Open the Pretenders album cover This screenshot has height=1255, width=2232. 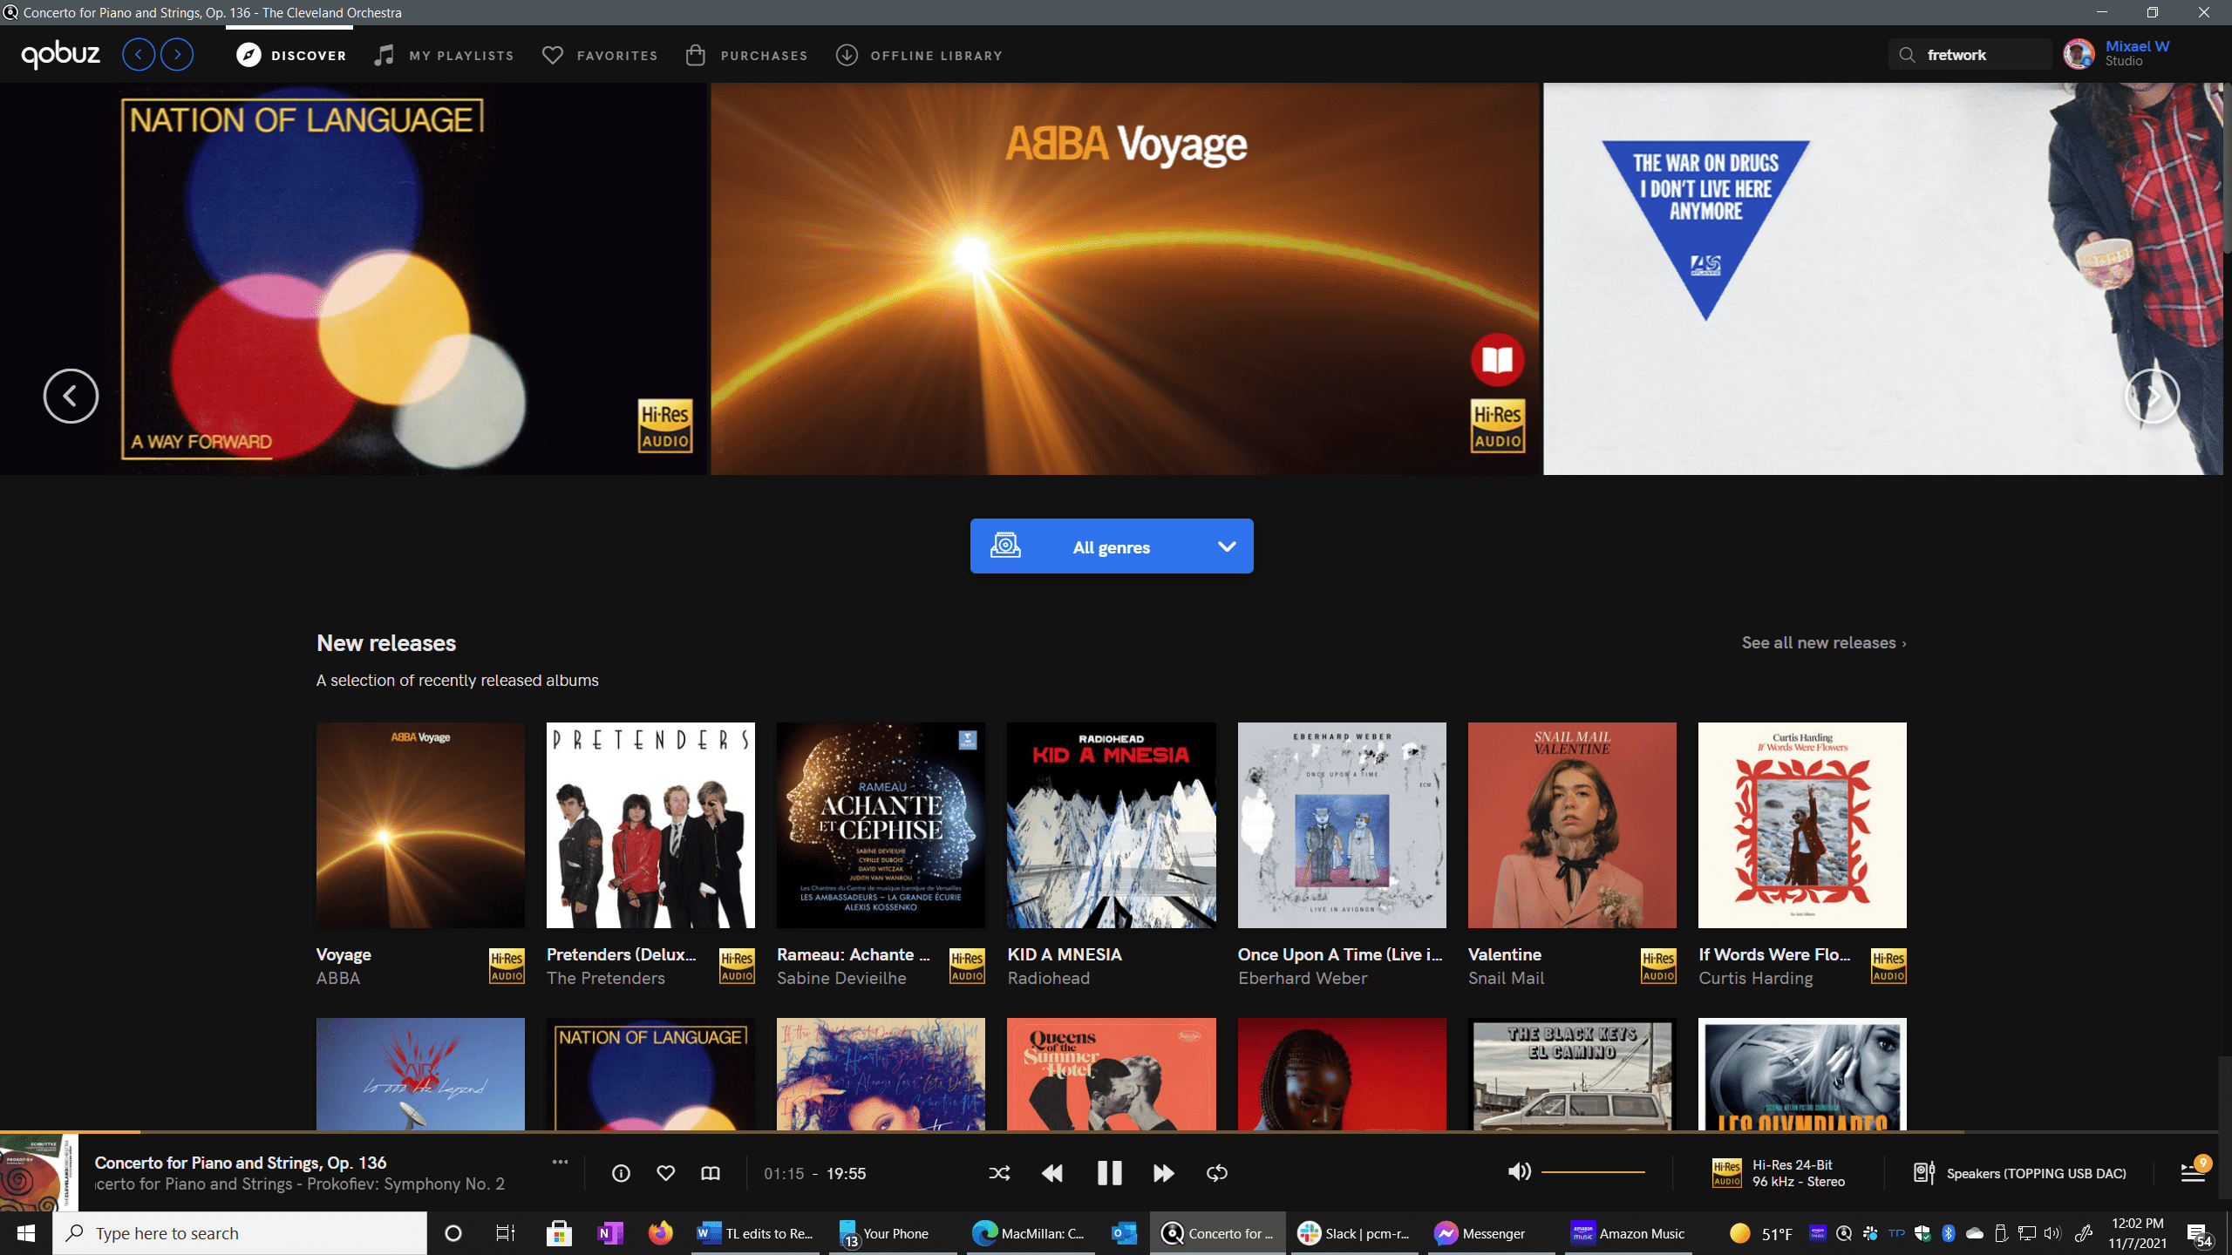pos(650,824)
